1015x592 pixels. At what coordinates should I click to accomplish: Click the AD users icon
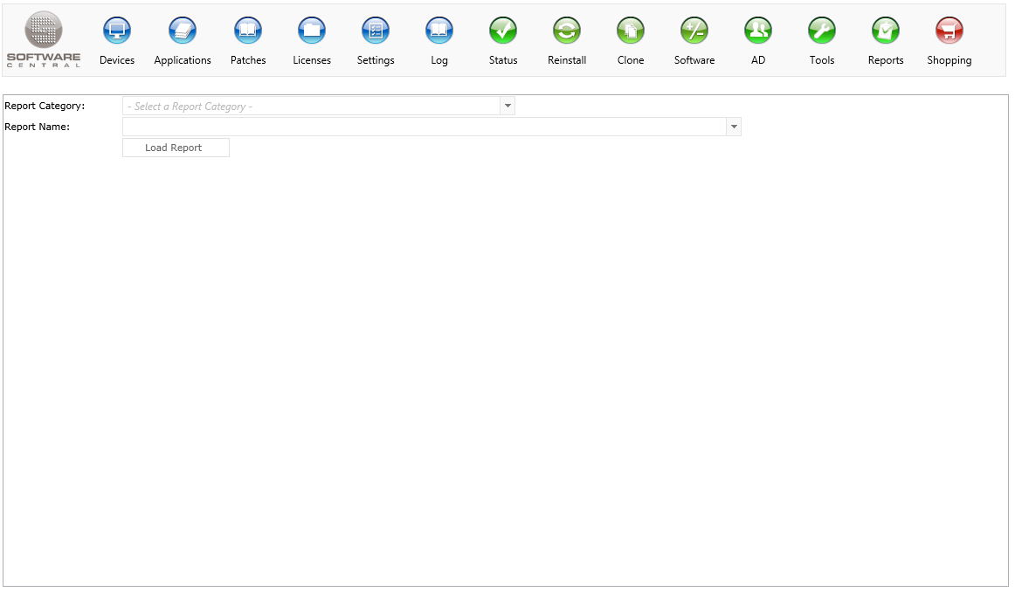pos(758,31)
